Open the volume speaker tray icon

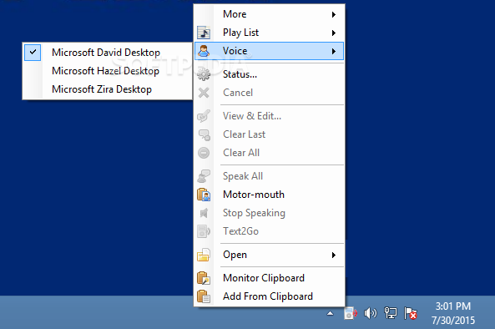tap(370, 313)
